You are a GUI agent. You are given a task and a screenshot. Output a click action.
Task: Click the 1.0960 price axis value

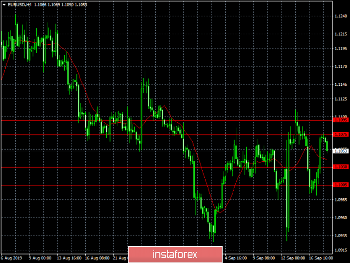341,217
